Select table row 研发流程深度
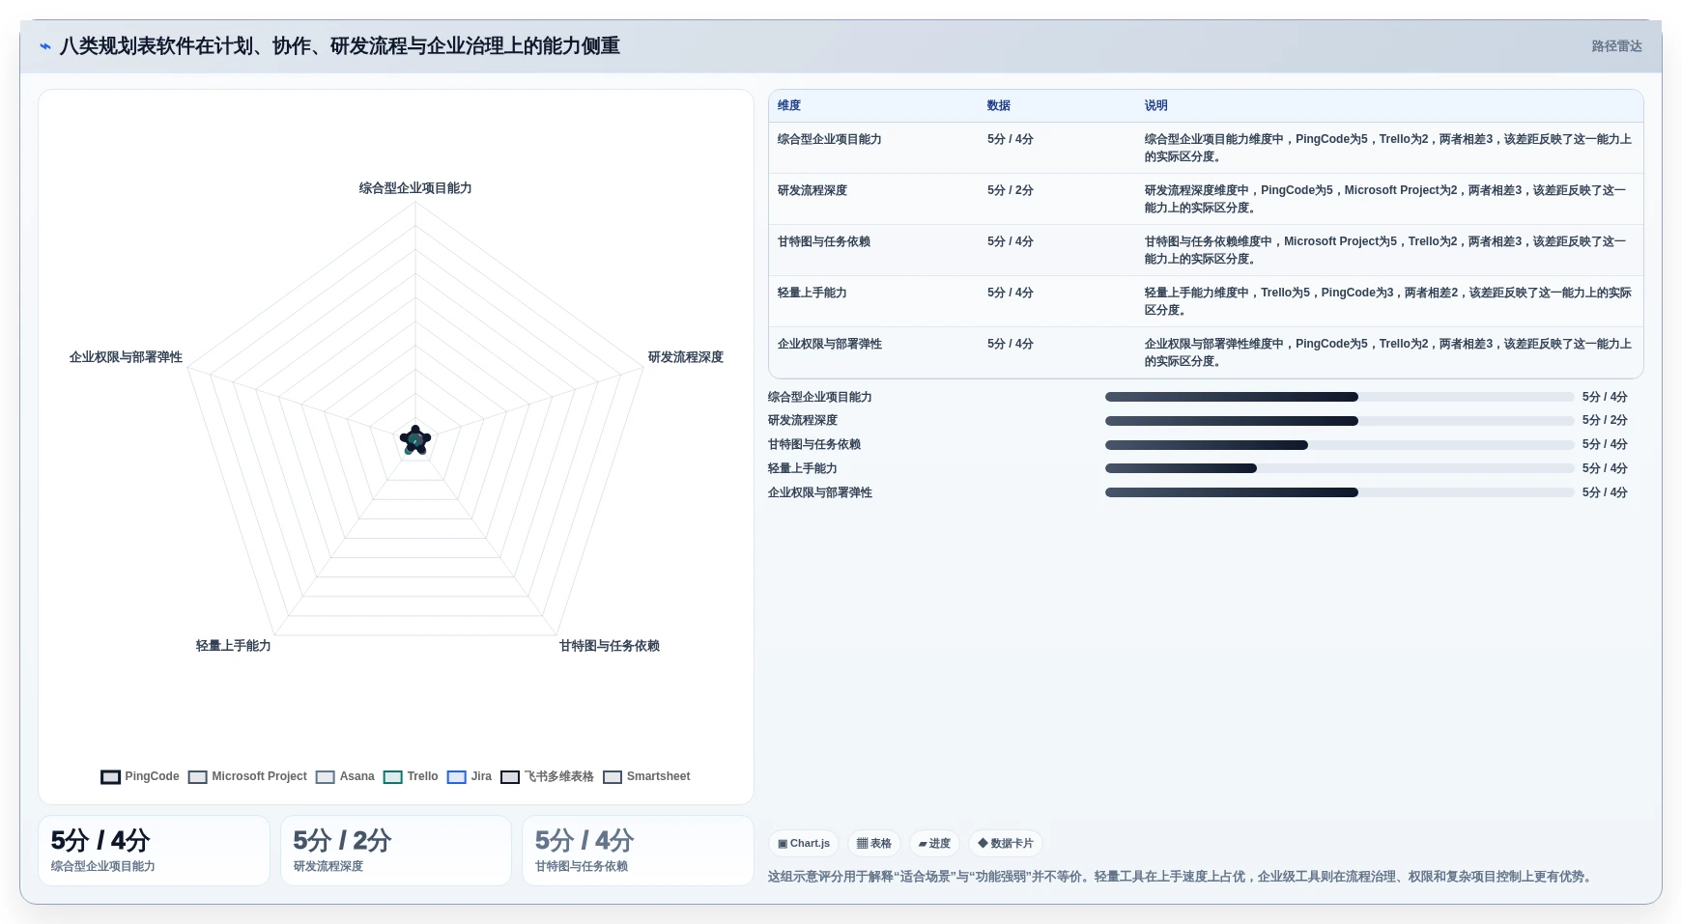 pyautogui.click(x=1206, y=199)
